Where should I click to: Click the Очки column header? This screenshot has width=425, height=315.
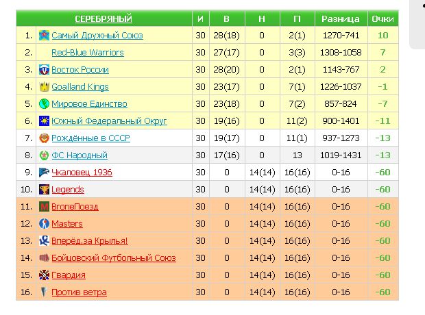[382, 18]
